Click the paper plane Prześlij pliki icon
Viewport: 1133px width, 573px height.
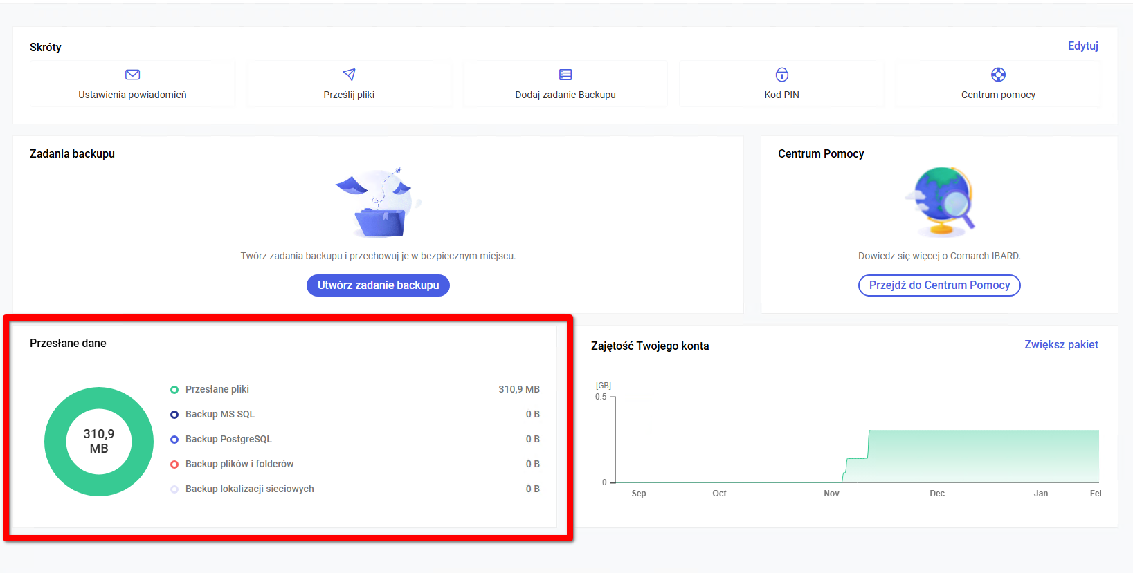coord(349,75)
